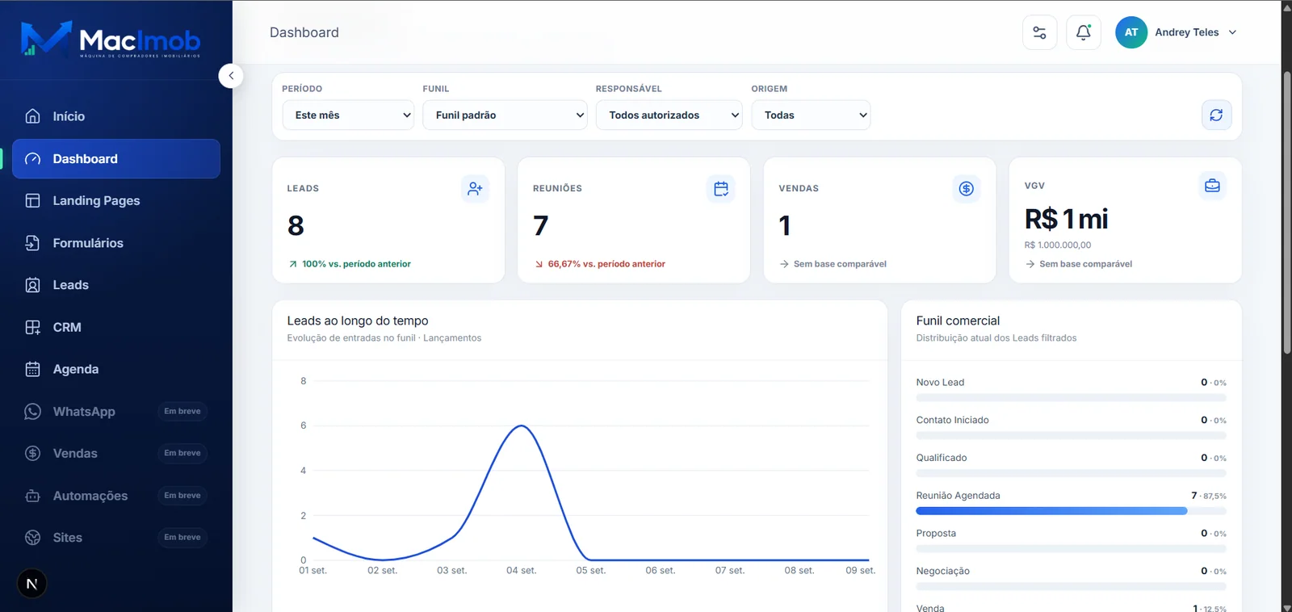Click the VGV card briefcase icon
Screen dimensions: 1292x612
click(x=1212, y=186)
